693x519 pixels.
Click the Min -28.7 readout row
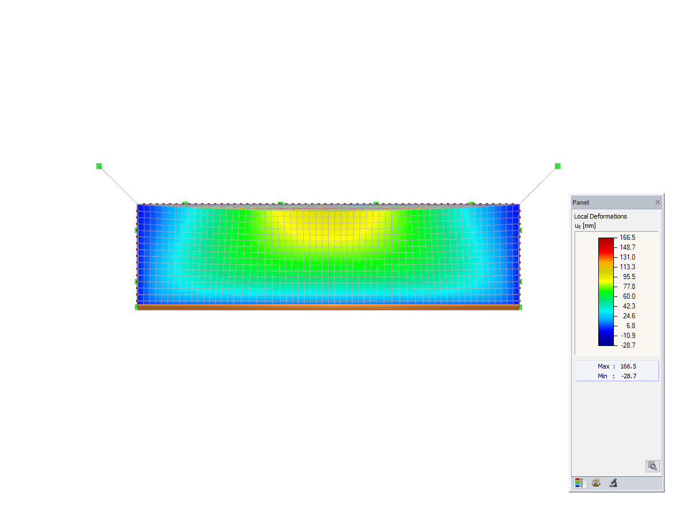tap(617, 376)
